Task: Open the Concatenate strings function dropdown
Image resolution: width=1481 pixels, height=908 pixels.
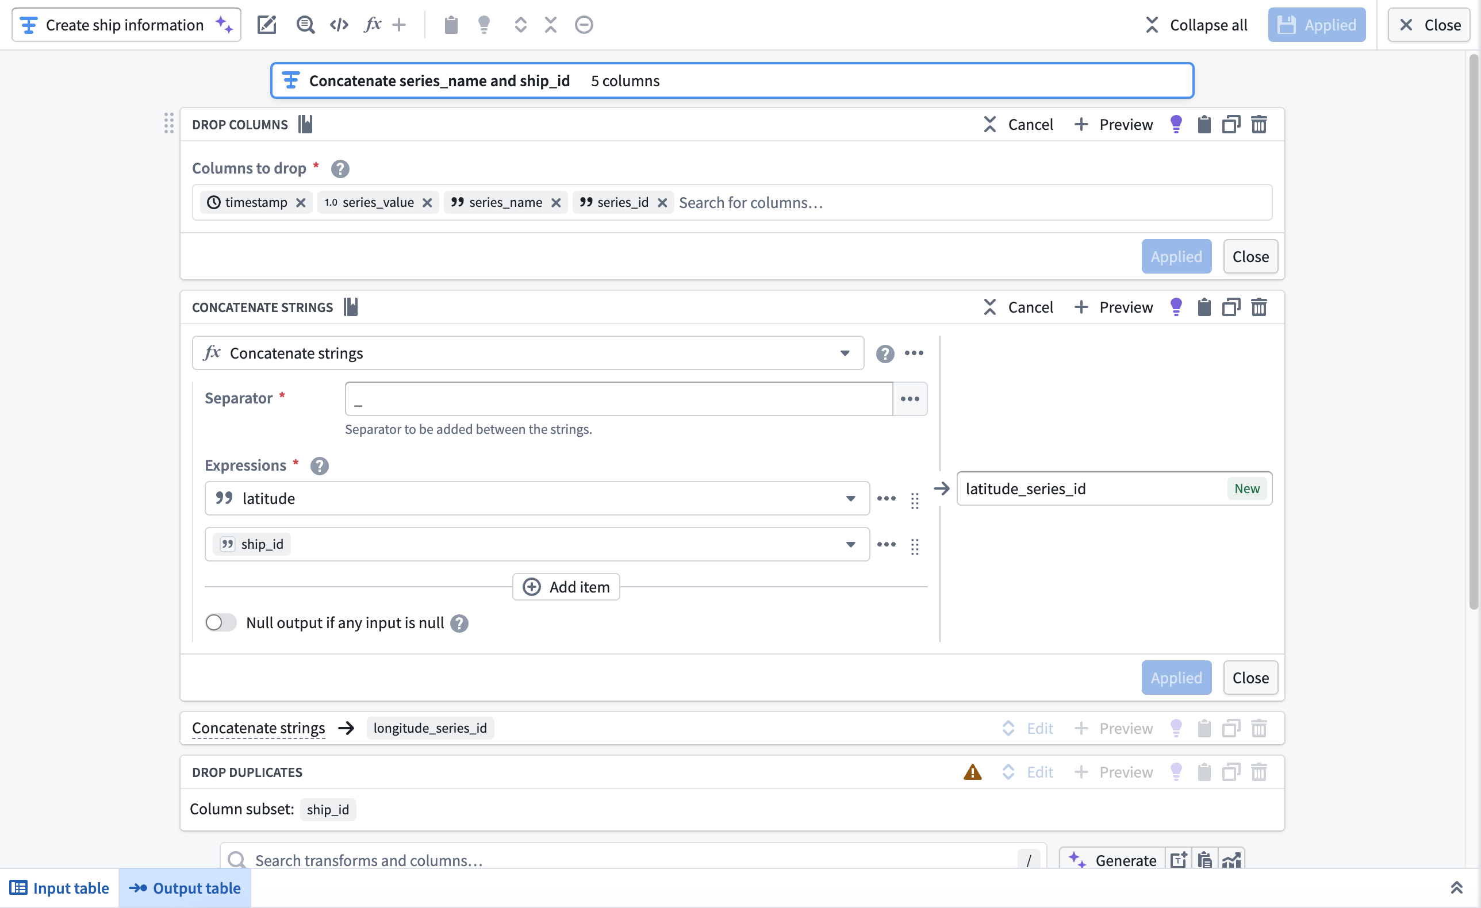Action: [x=846, y=353]
